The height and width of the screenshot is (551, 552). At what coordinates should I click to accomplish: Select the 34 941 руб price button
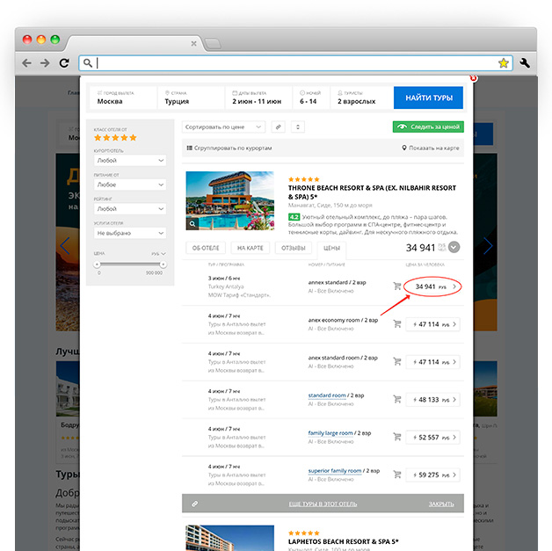[432, 286]
